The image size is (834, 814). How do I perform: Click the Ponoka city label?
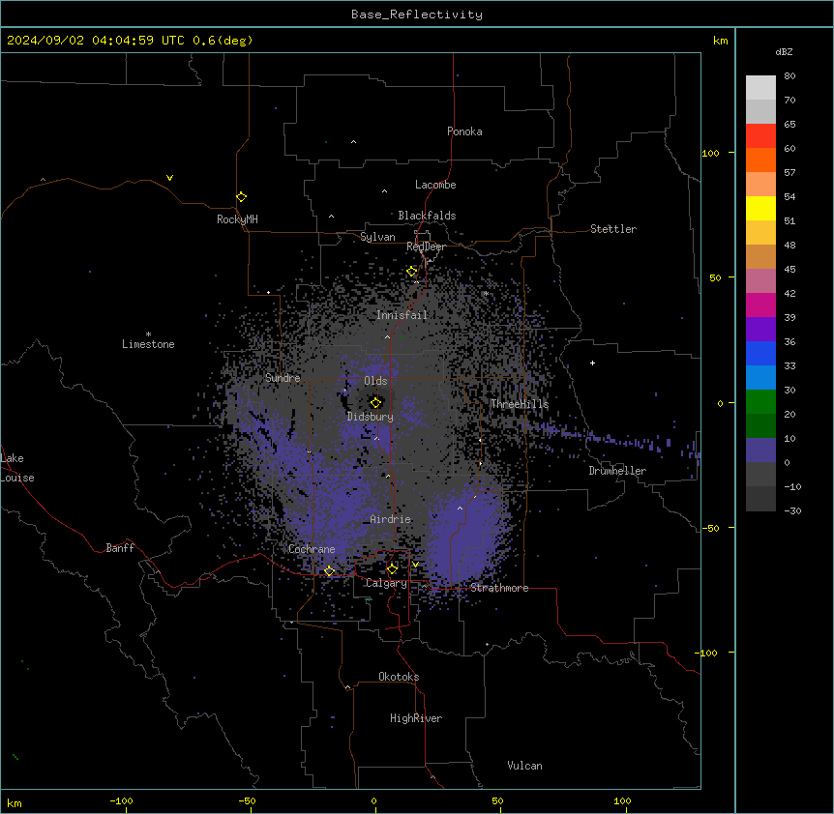click(464, 131)
